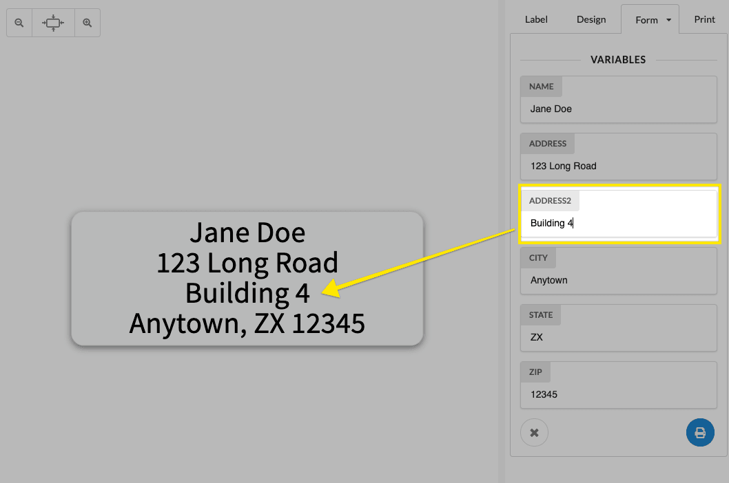Click the ADDRESS2 variable tag label
The image size is (729, 483).
pos(551,200)
